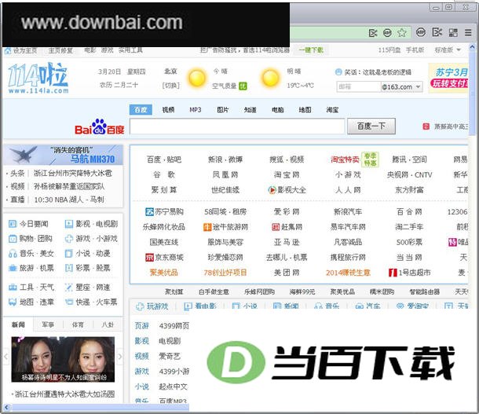Open 旅游·机票 category in sidebar
Screen dimensions: 479x414
pos(31,268)
